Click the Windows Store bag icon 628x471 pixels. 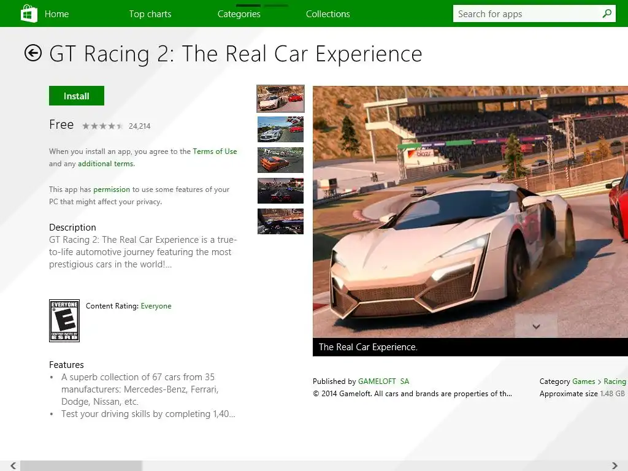click(29, 13)
